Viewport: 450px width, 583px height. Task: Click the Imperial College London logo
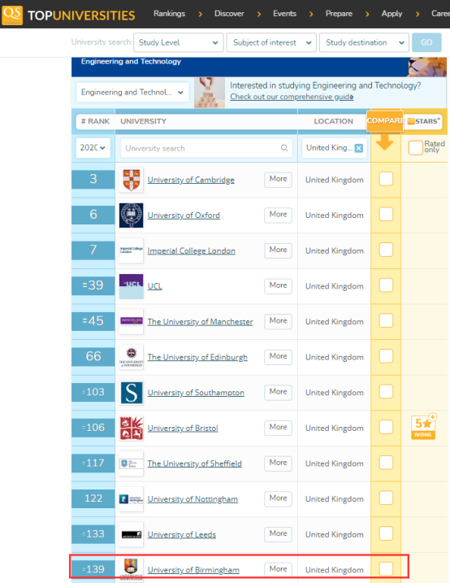[131, 250]
